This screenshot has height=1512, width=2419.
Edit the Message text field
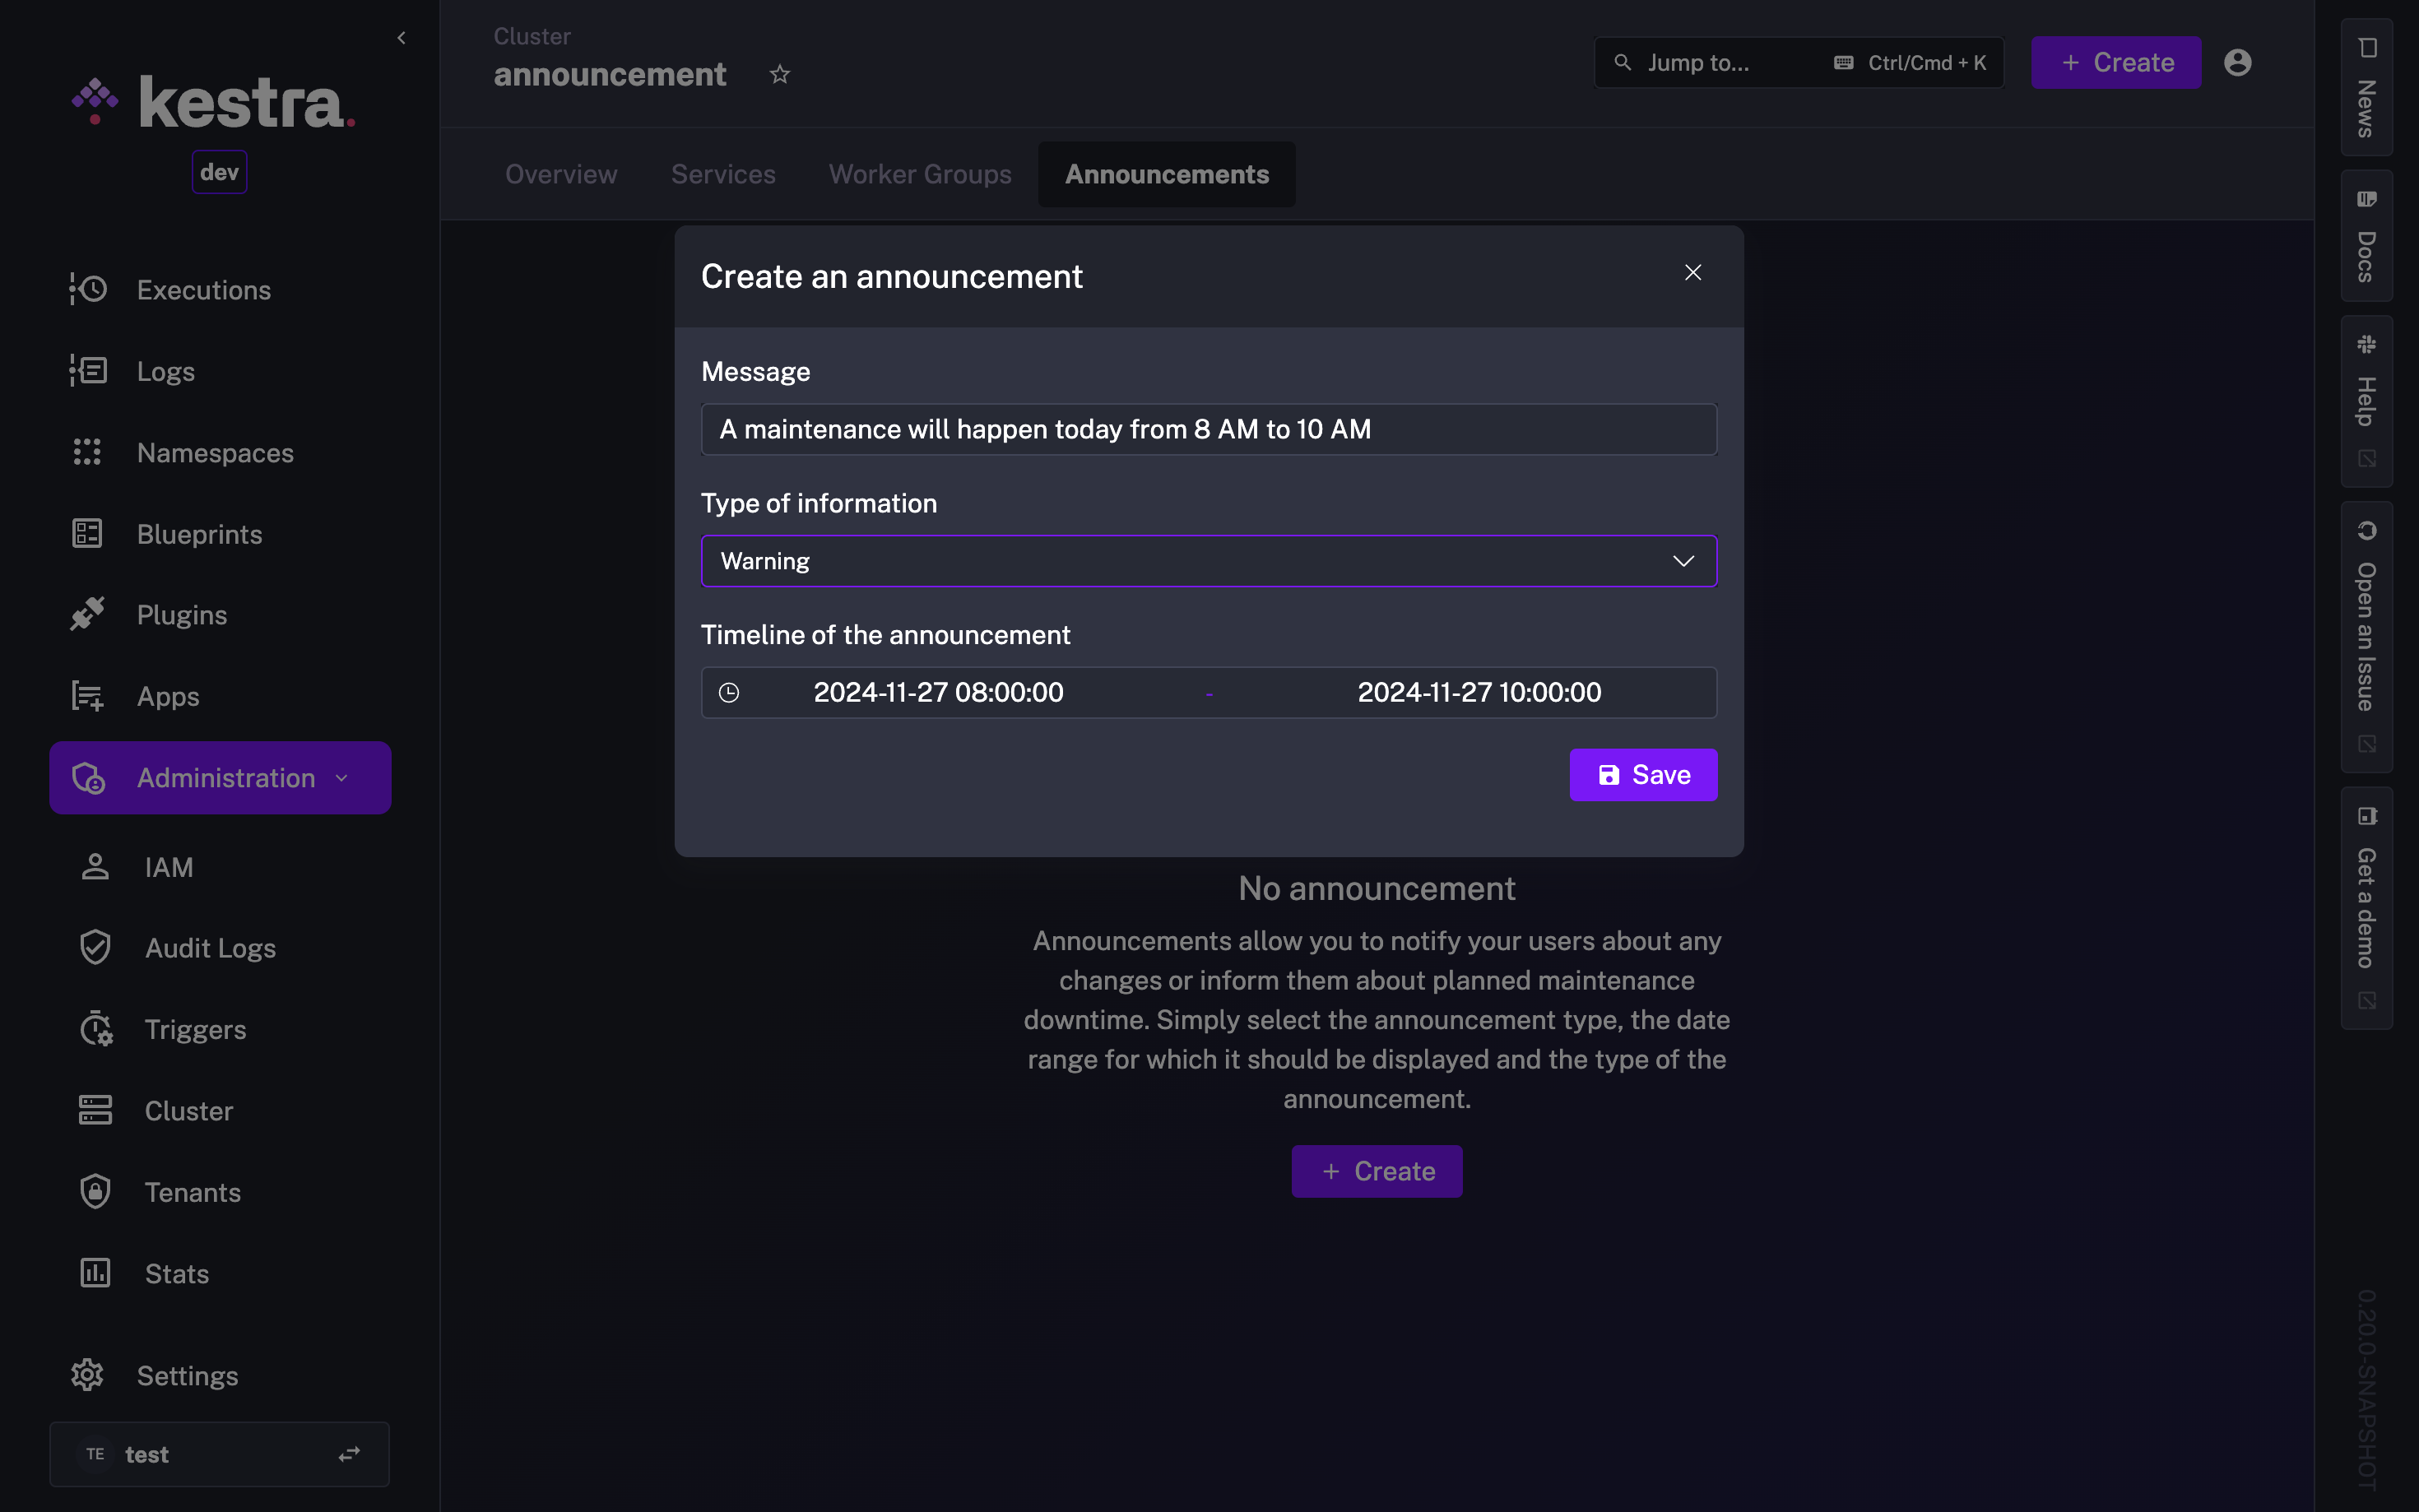click(1208, 429)
